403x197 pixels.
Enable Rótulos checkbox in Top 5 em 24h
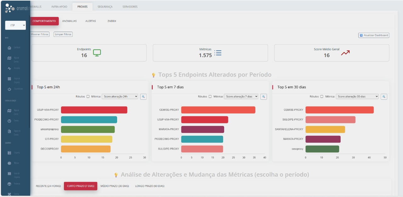pyautogui.click(x=88, y=97)
